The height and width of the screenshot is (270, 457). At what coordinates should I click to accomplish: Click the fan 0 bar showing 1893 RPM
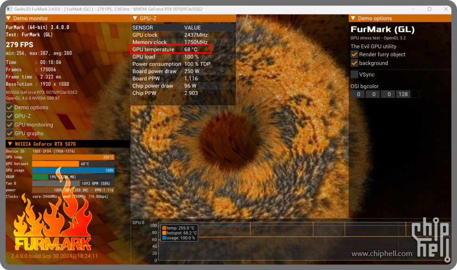coord(73,183)
